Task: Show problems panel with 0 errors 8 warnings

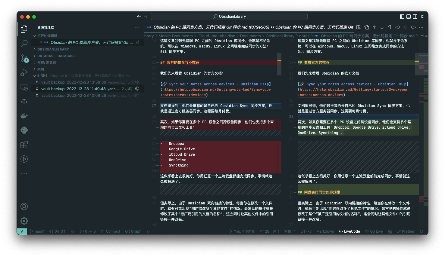Action: [88, 231]
